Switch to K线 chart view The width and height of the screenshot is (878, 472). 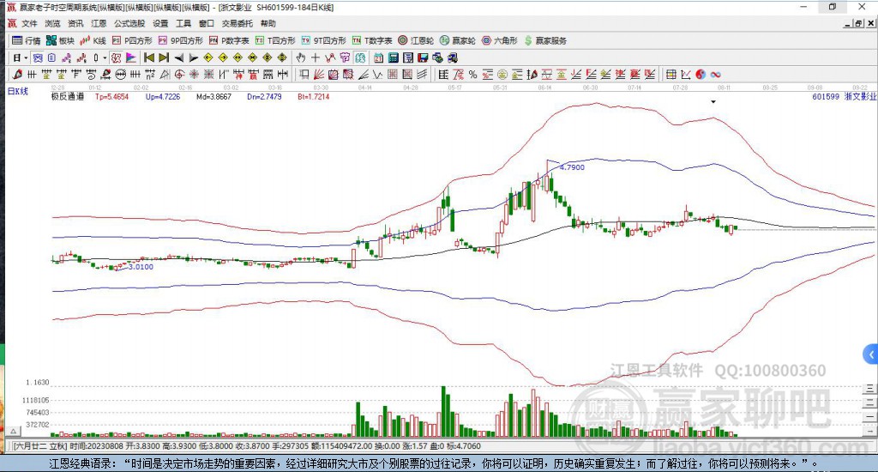tap(93, 41)
